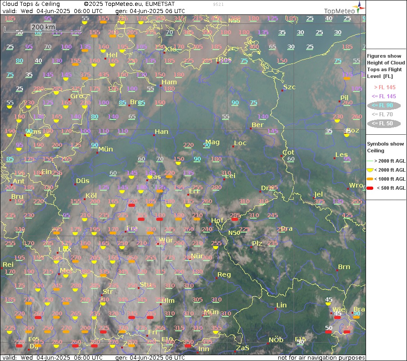407x361 pixels.
Task: Click the 'Les' city label on map
Action: tap(341, 155)
